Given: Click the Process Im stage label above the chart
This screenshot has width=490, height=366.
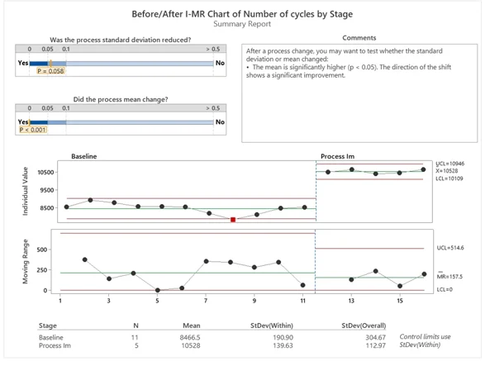Looking at the screenshot, I should (337, 156).
